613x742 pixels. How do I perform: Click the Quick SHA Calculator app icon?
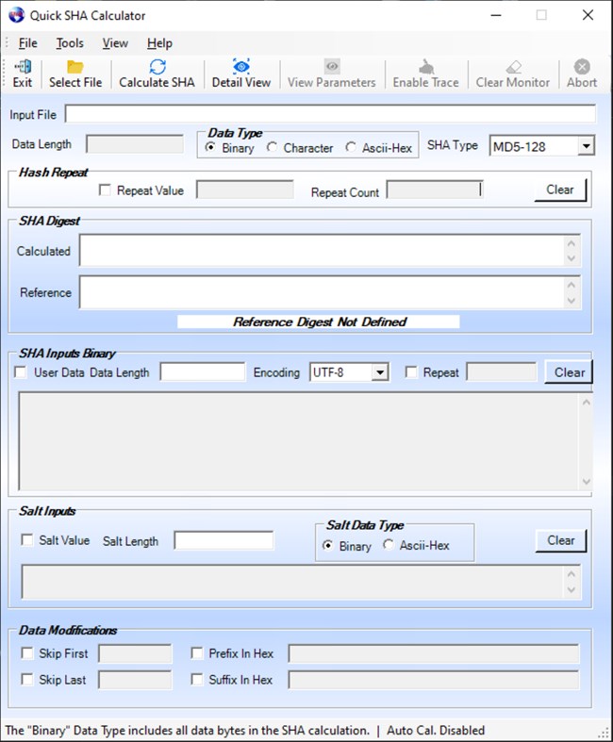(16, 15)
